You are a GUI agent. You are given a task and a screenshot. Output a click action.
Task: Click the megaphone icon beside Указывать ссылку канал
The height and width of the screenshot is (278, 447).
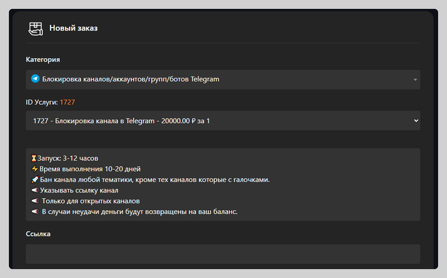[34, 191]
